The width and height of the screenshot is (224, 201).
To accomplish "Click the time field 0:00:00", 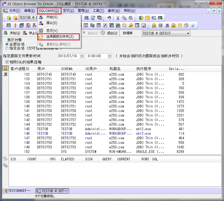I will [x=97, y=56].
